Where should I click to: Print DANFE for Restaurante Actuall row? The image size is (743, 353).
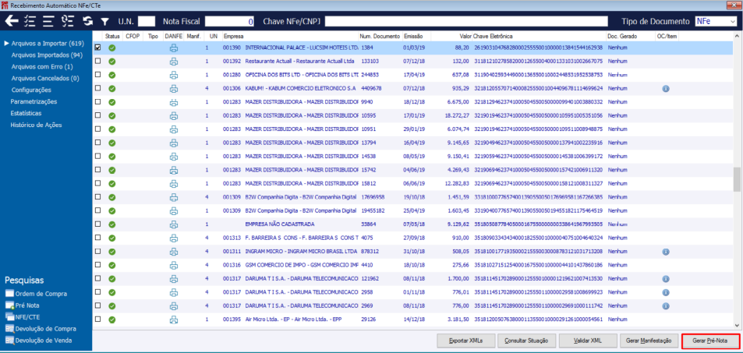tap(173, 61)
